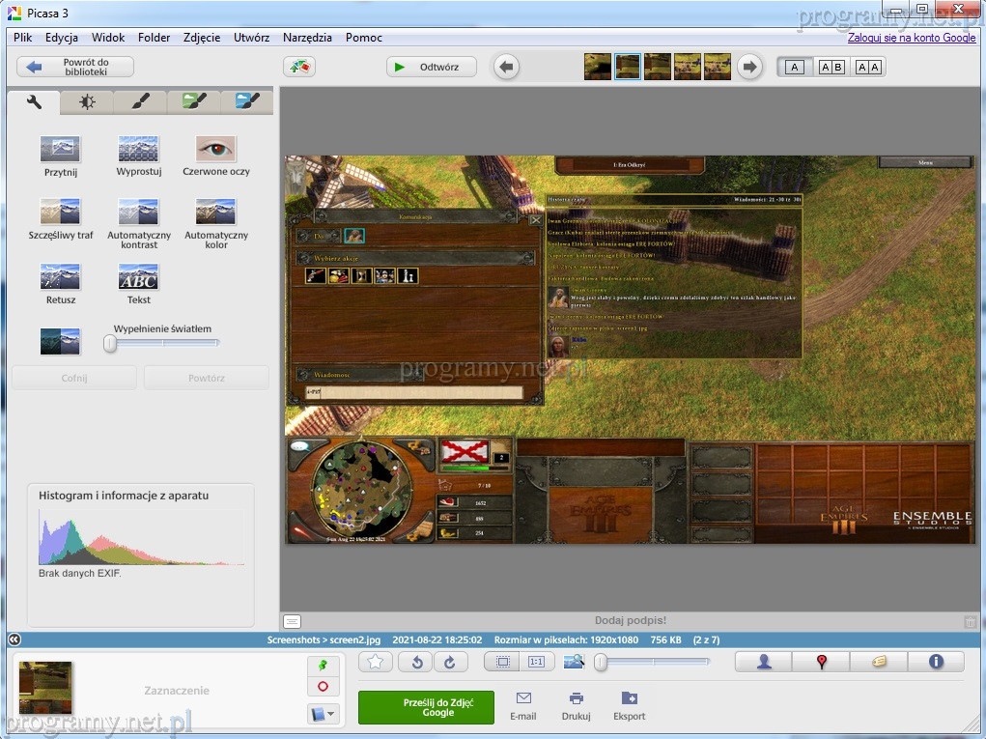Select the first thumbnail in the filmstrip
986x739 pixels.
[x=598, y=67]
